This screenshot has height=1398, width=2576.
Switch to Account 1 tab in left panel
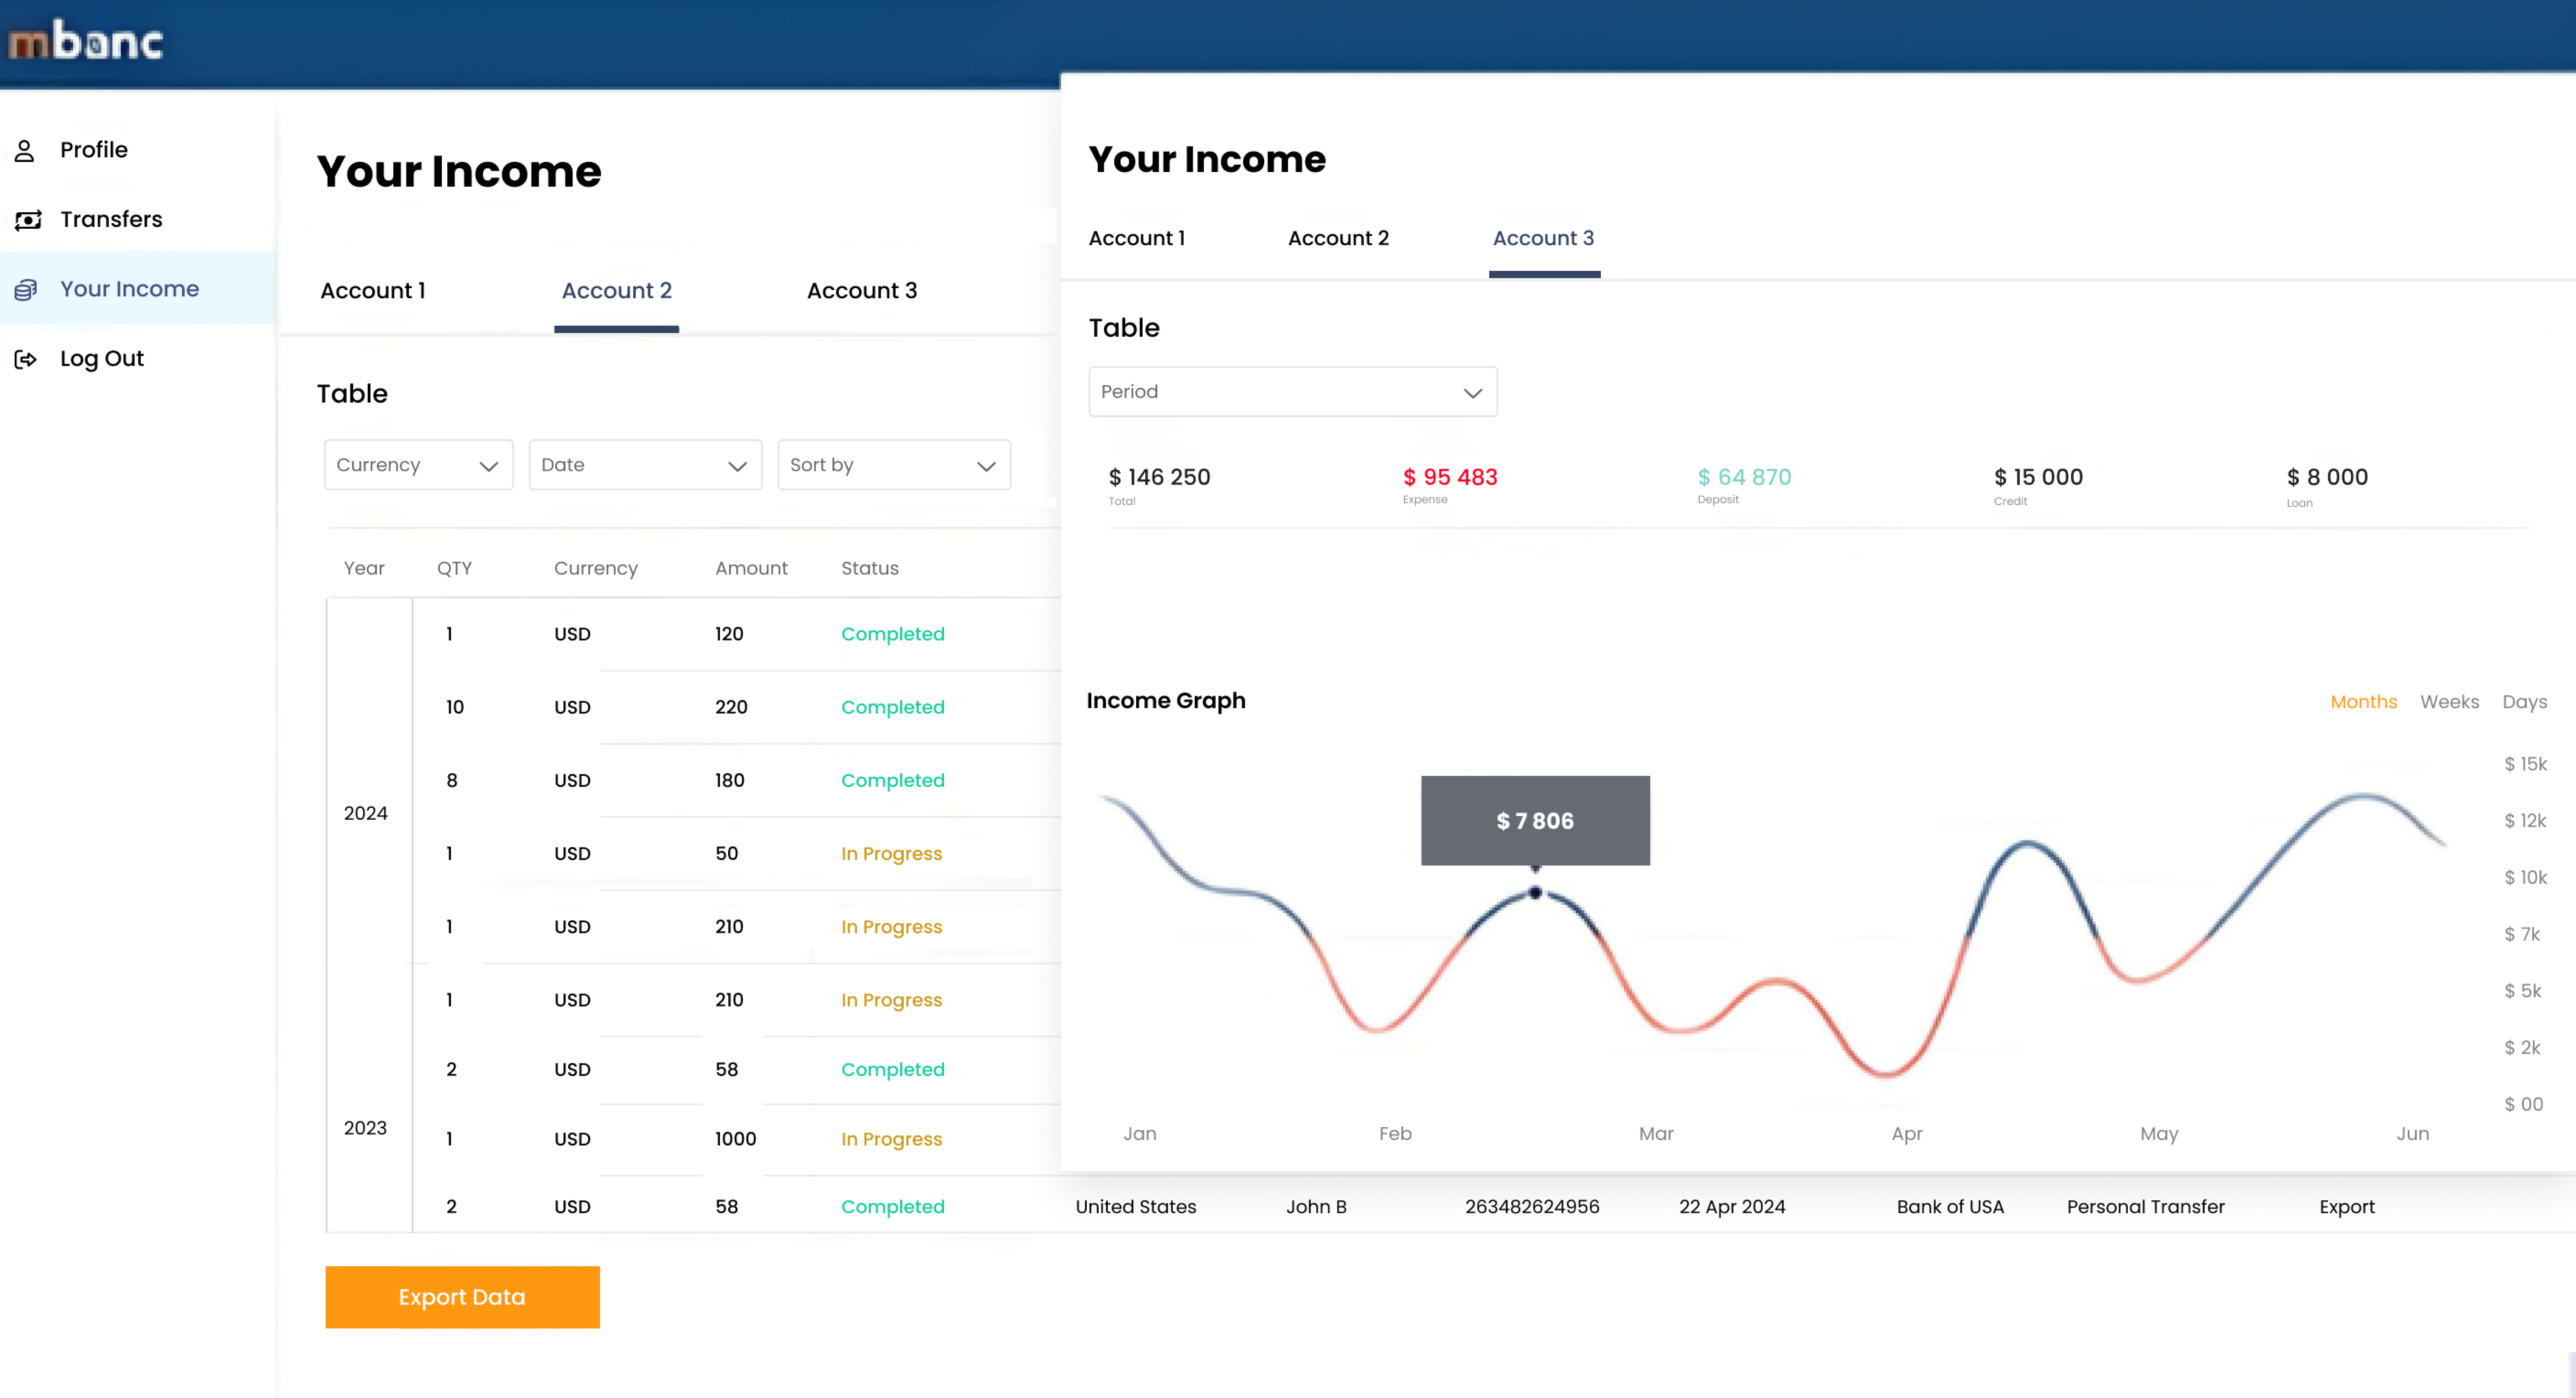(x=373, y=290)
